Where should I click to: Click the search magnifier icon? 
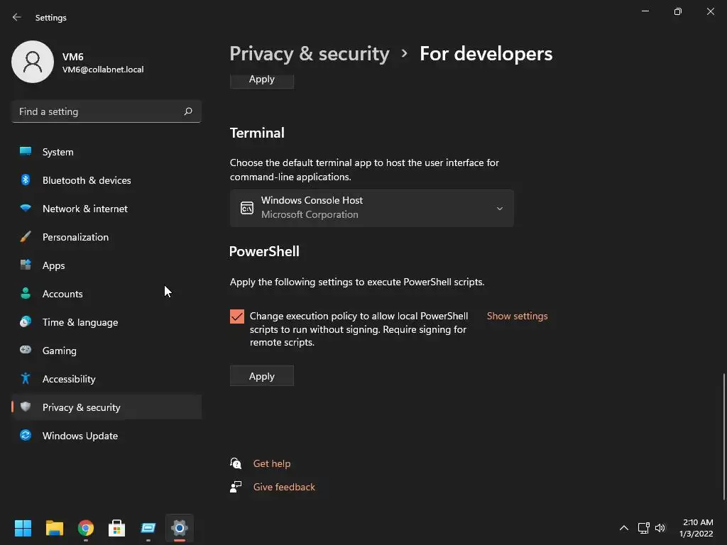click(188, 111)
